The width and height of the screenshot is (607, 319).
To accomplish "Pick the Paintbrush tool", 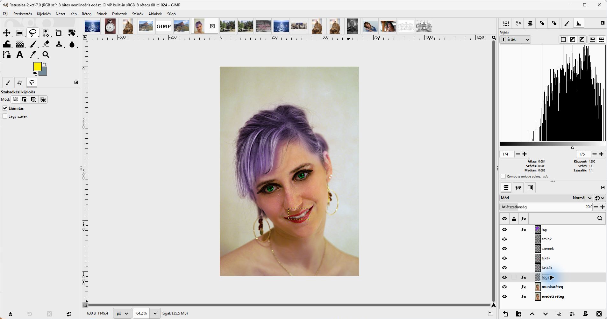I will tap(33, 44).
